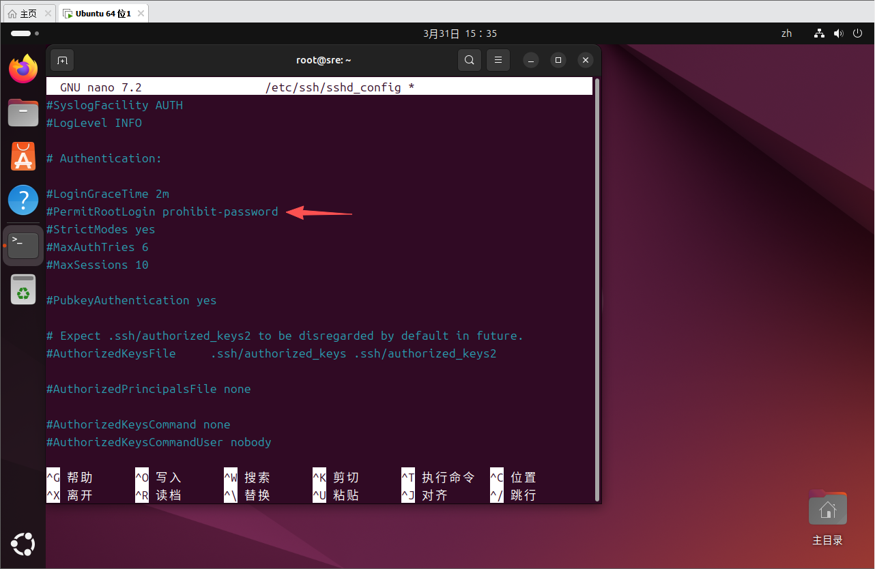The width and height of the screenshot is (875, 569).
Task: Click the #LoginGraceTime 2m line
Action: coord(108,194)
